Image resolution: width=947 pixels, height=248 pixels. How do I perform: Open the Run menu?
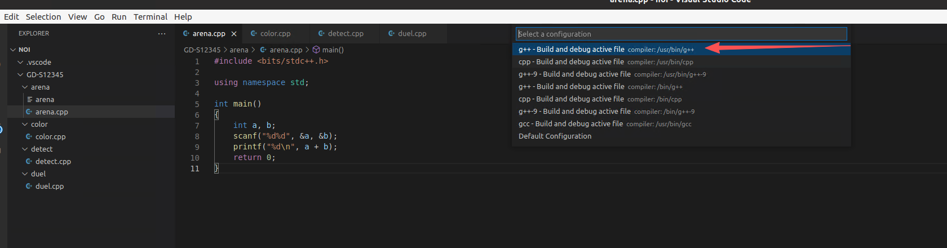119,17
